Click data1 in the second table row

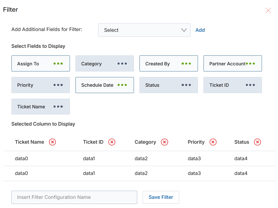point(89,173)
